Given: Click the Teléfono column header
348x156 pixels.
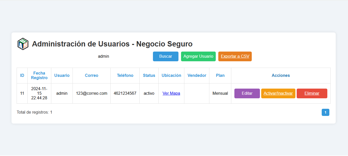Looking at the screenshot, I should [x=125, y=75].
